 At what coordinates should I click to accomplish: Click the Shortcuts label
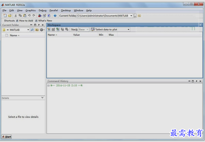[x=9, y=21]
